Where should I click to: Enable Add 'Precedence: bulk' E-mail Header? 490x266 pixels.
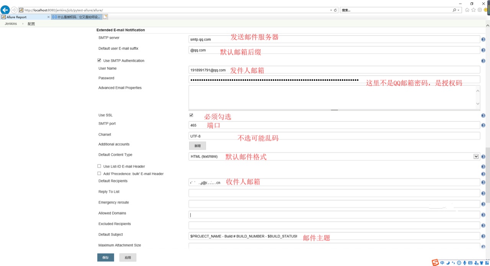(x=99, y=173)
